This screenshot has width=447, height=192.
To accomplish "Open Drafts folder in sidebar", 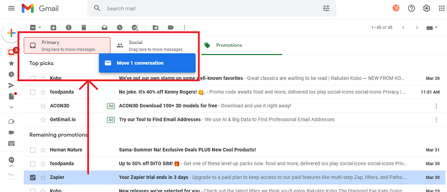I will click(12, 96).
